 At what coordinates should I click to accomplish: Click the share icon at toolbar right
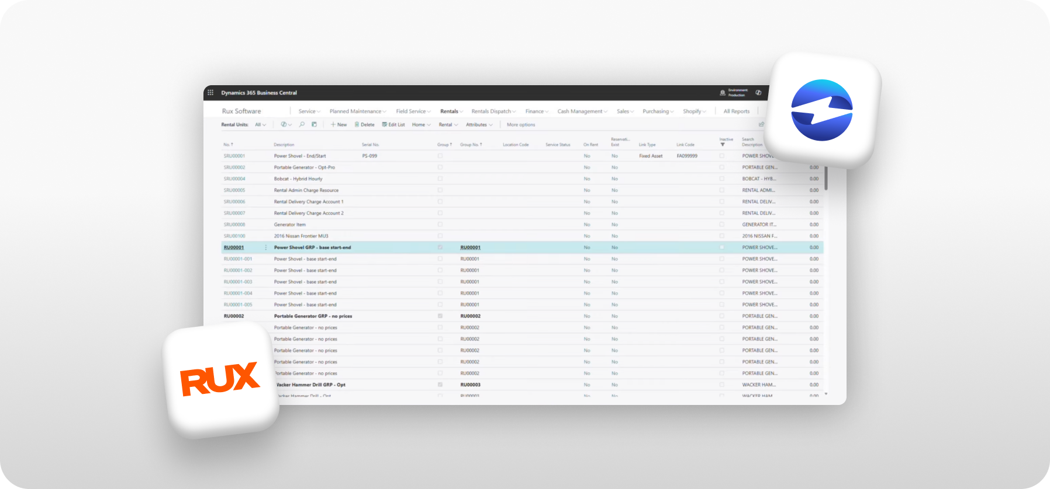tap(761, 124)
